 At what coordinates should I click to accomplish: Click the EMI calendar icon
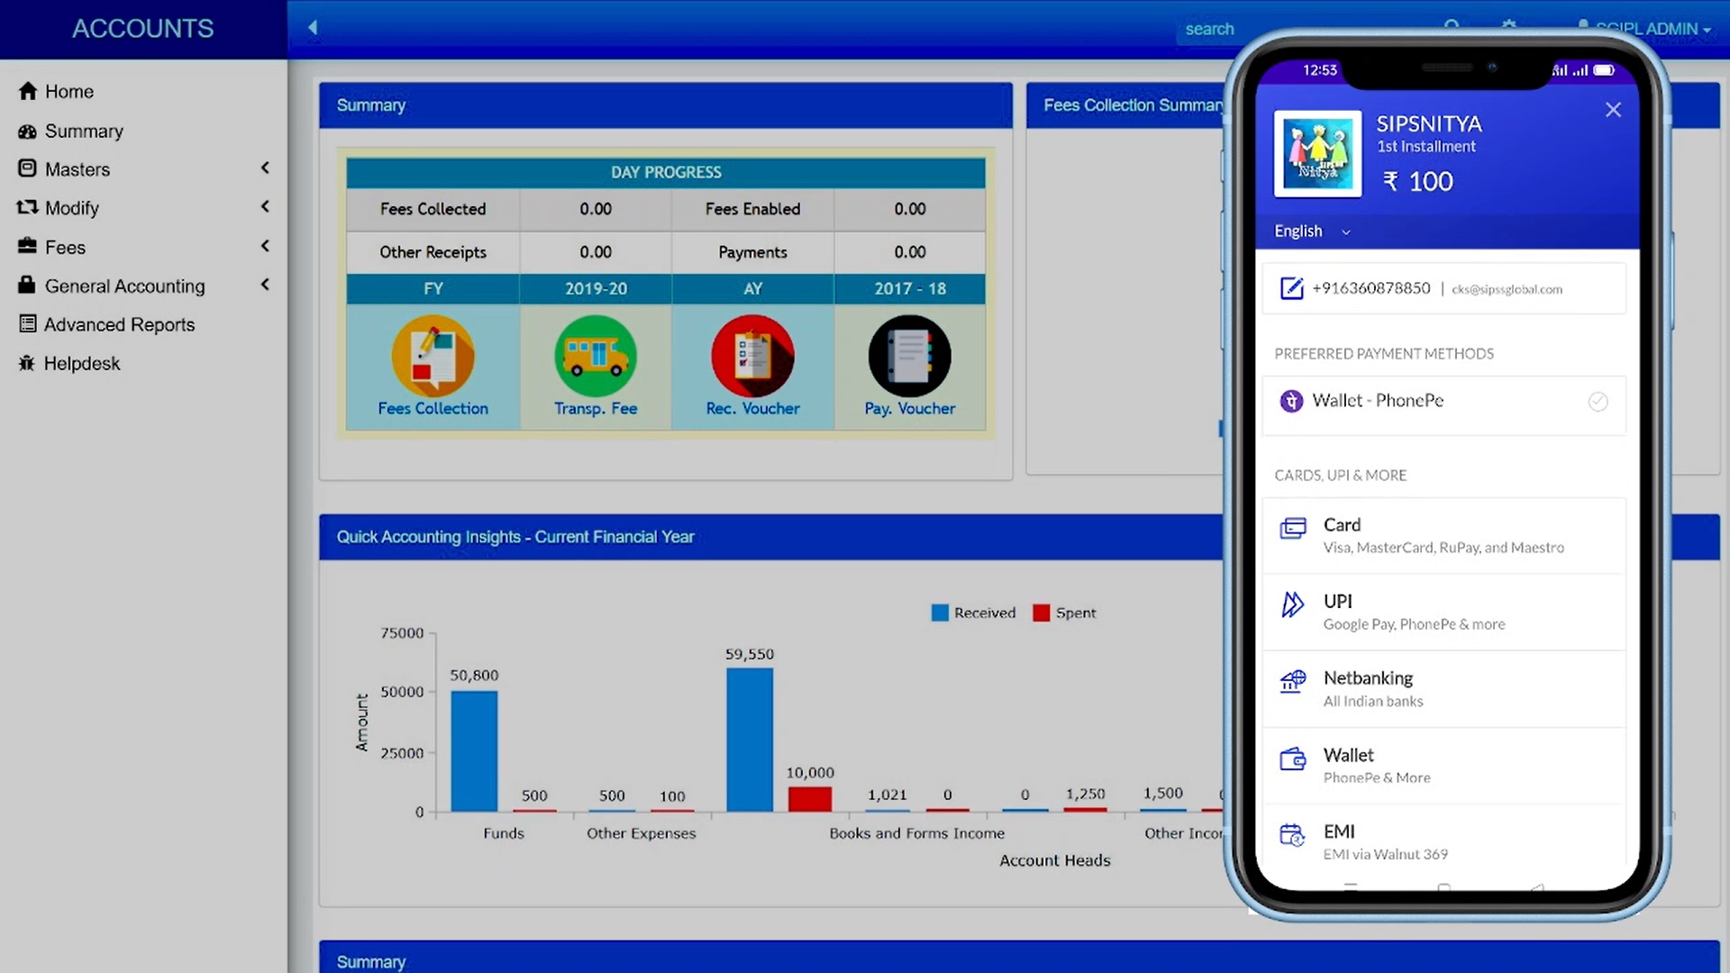coord(1293,835)
